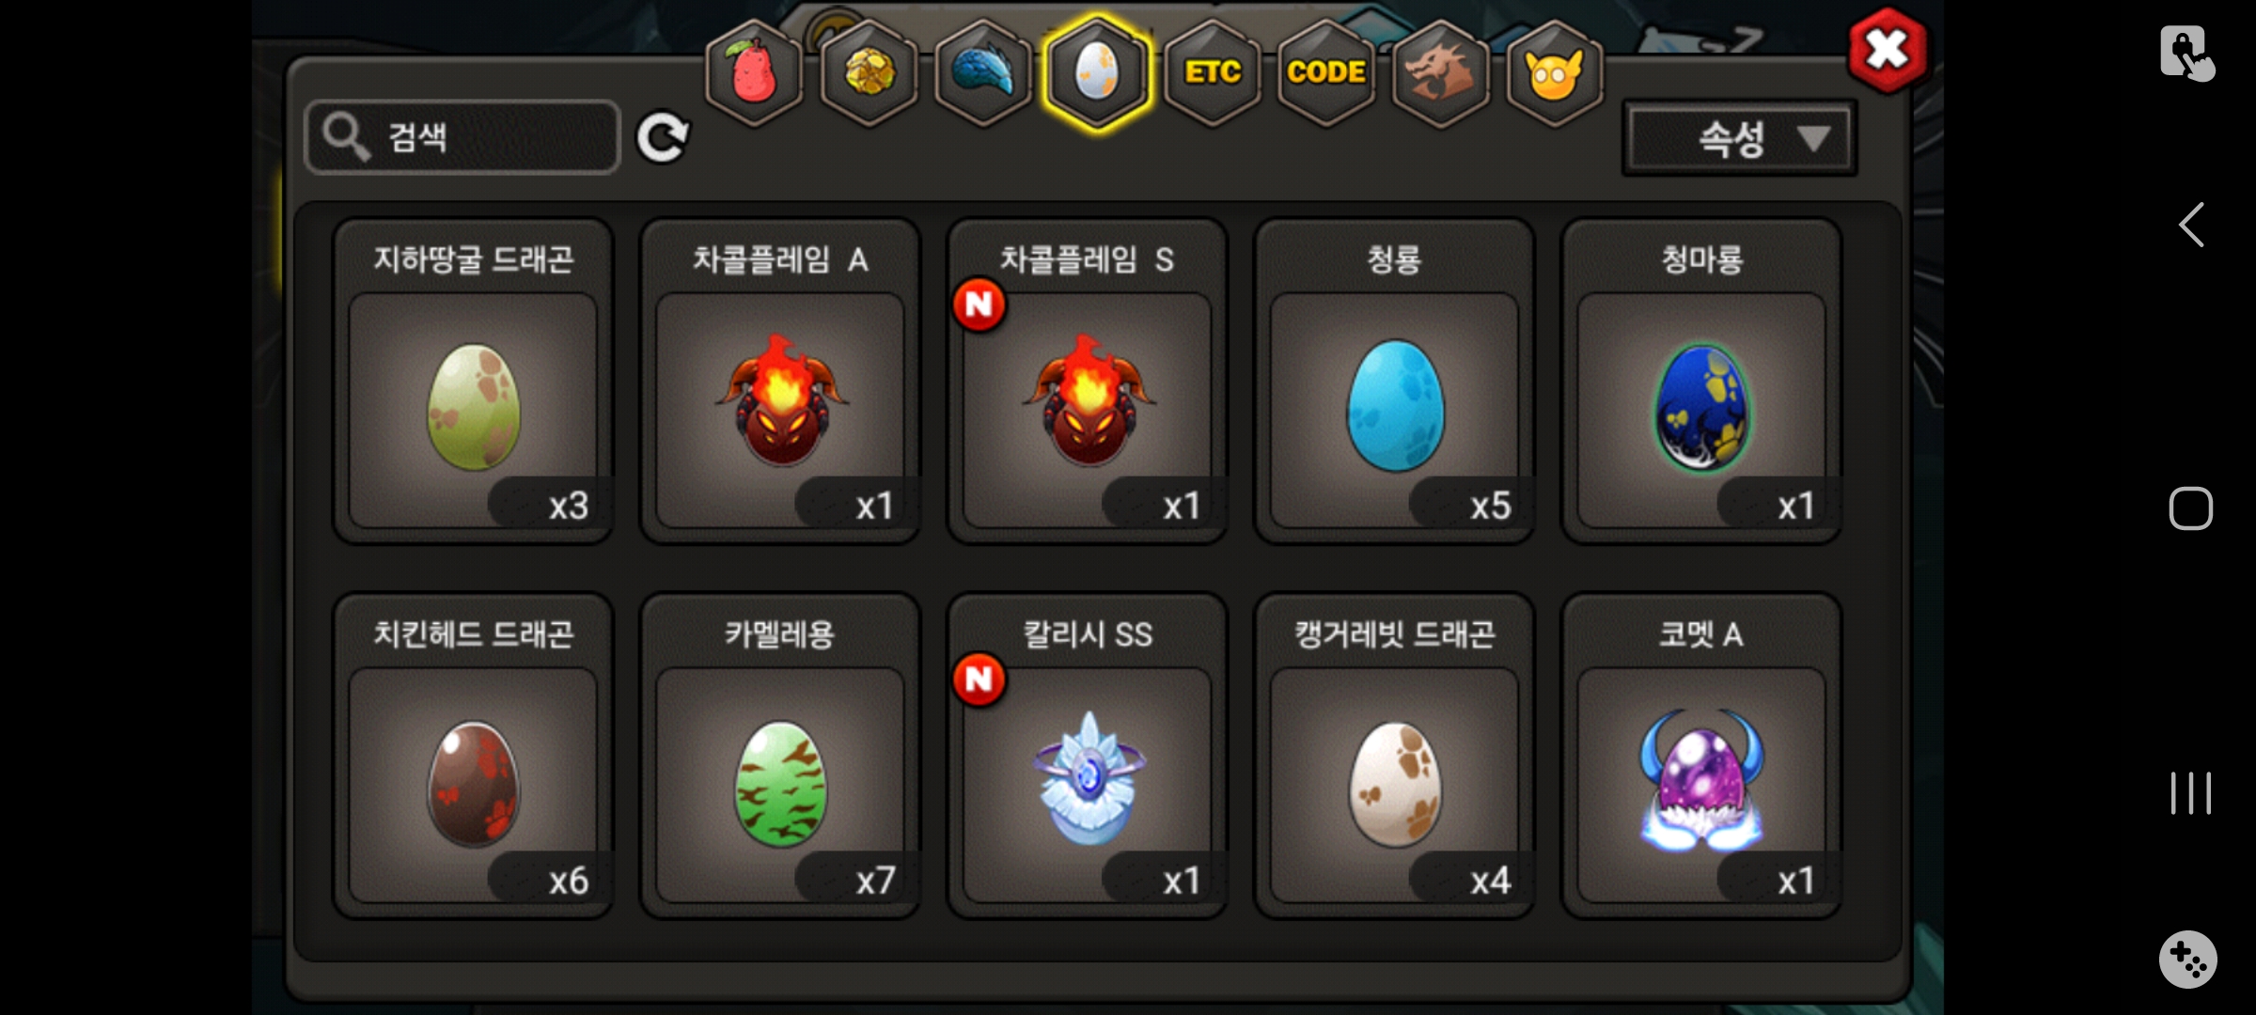Select the 지하땅굴 드래곤 egg item

[473, 381]
